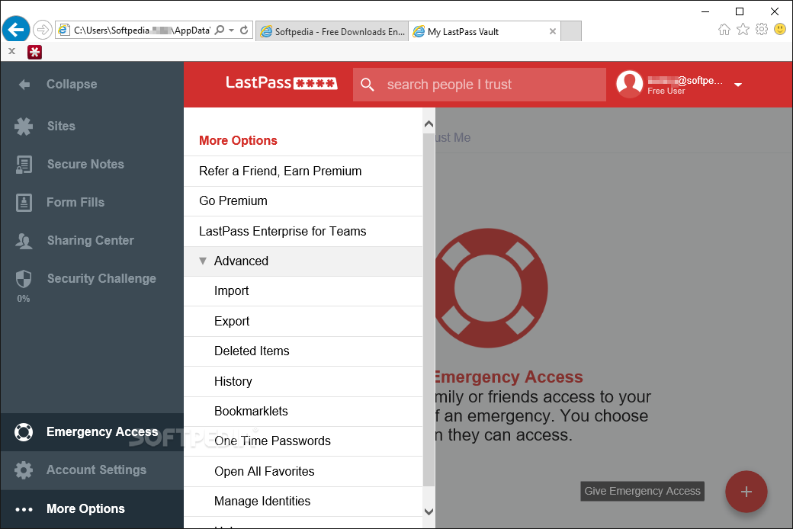Click Account Settings label in sidebar

click(96, 470)
